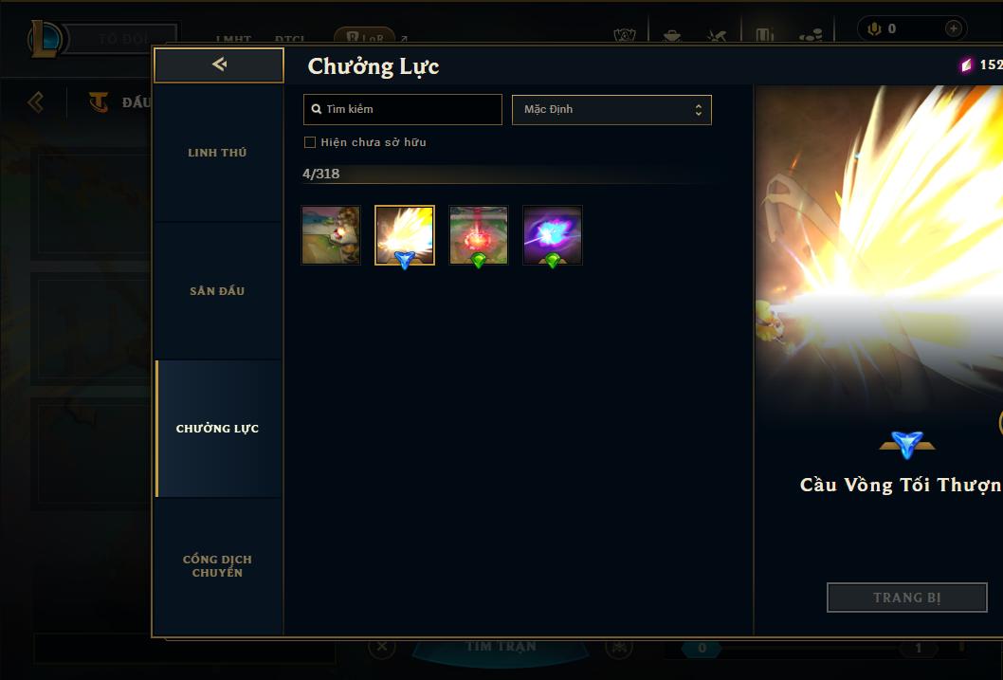1003x680 pixels.
Task: Switch to the Linh Thú tab
Action: [x=217, y=153]
